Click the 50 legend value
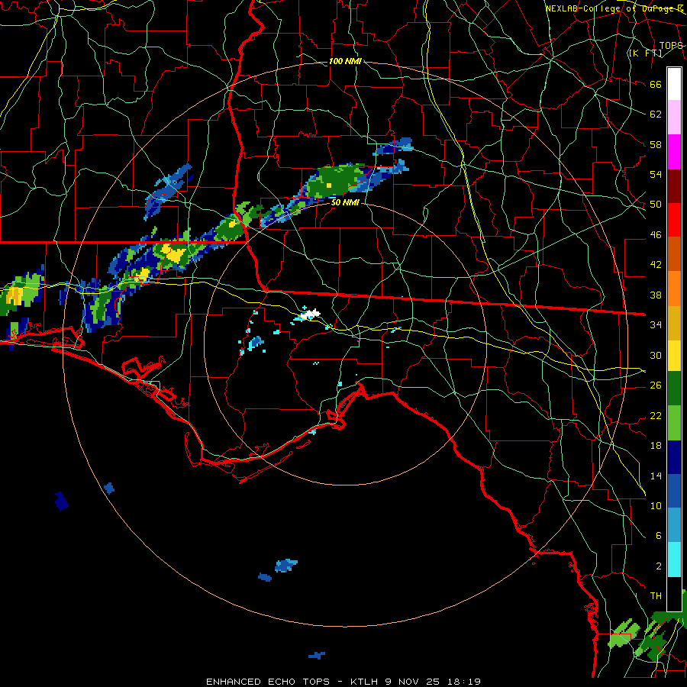Image resolution: width=687 pixels, height=687 pixels. [x=656, y=204]
